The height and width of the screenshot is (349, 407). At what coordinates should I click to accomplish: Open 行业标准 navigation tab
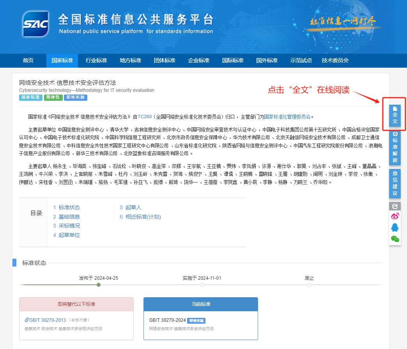point(96,60)
